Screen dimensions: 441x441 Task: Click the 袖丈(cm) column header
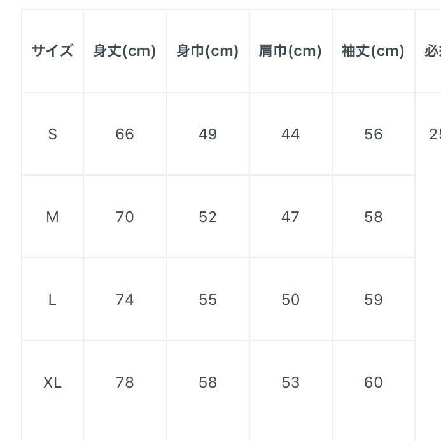click(x=373, y=51)
